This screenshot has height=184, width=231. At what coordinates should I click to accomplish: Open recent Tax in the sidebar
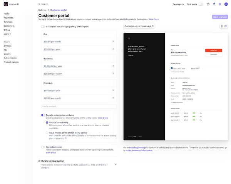pos(5,50)
